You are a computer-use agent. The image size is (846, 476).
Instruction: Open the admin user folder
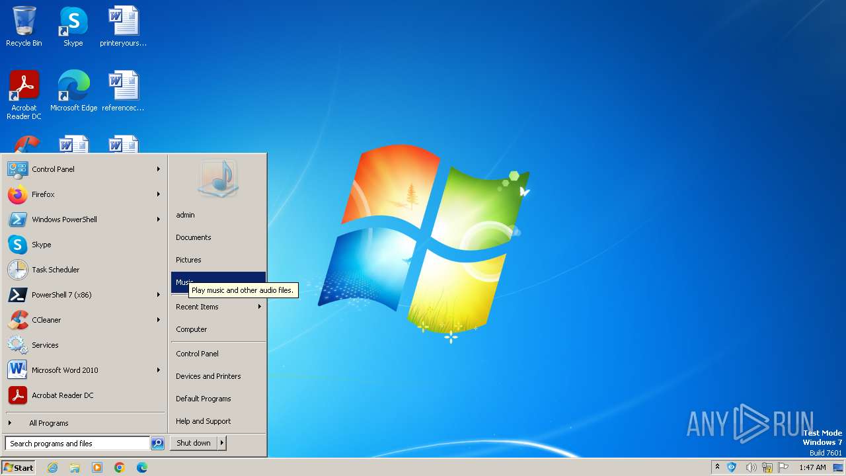(x=218, y=215)
